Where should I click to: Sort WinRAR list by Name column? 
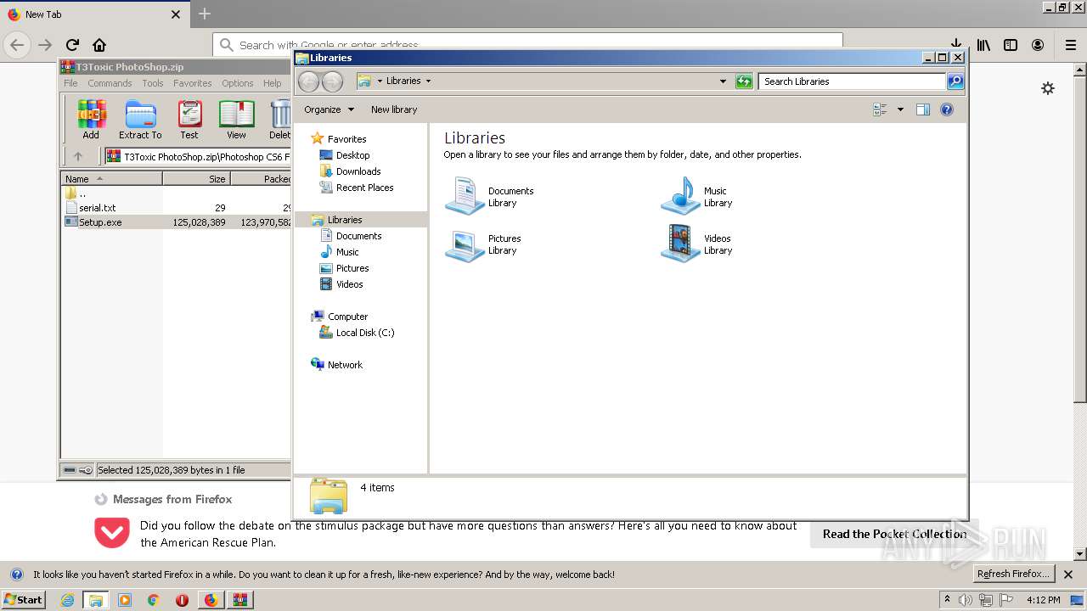point(111,179)
